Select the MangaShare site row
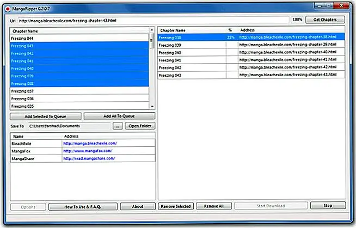Screen dimensions: 356x228 click(x=36, y=158)
